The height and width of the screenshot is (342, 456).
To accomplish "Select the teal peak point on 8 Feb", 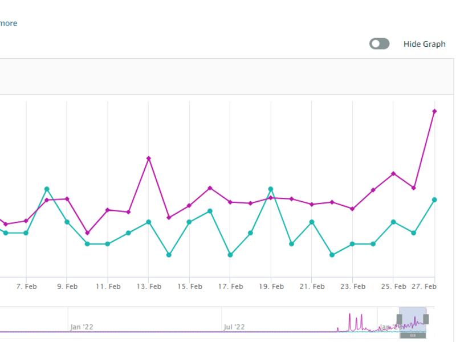I will 47,189.
